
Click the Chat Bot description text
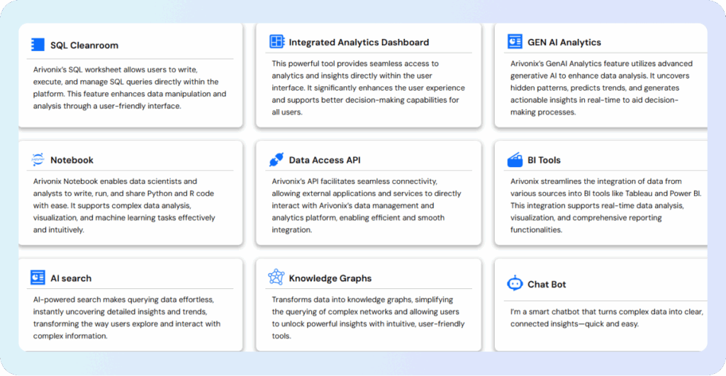coord(607,318)
